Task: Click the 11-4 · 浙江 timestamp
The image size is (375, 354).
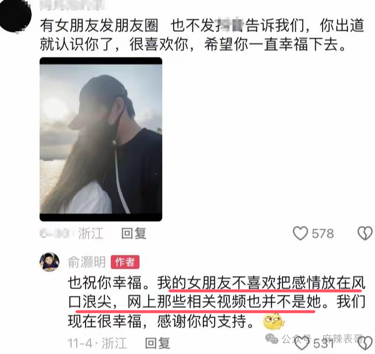Action: pos(97,344)
